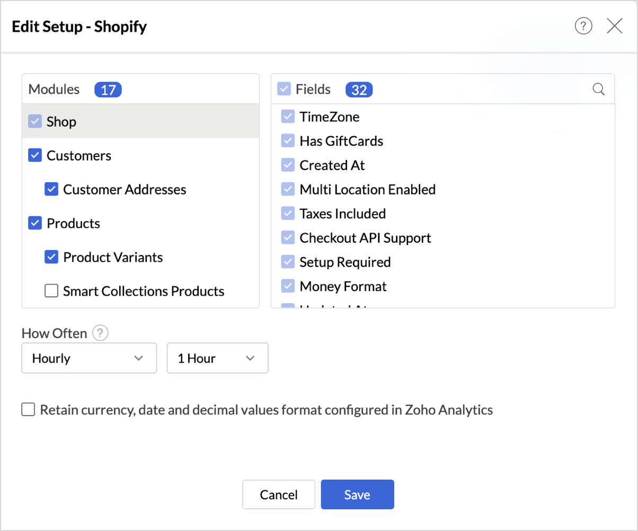The image size is (638, 531).
Task: Toggle the select-all Fields checkbox
Action: point(284,89)
